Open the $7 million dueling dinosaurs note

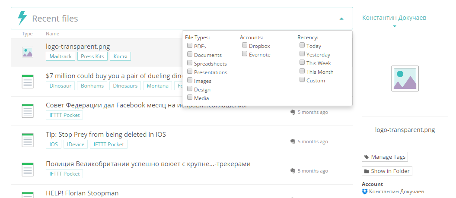click(114, 76)
